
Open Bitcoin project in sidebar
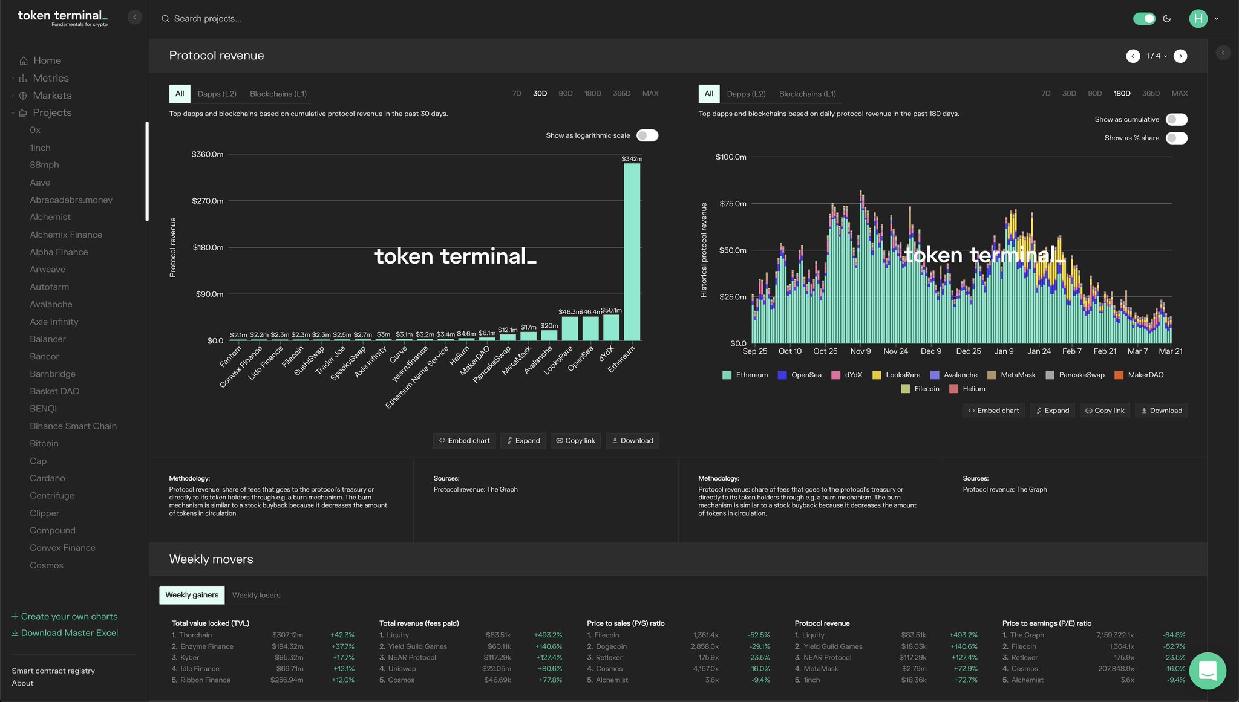pos(44,443)
